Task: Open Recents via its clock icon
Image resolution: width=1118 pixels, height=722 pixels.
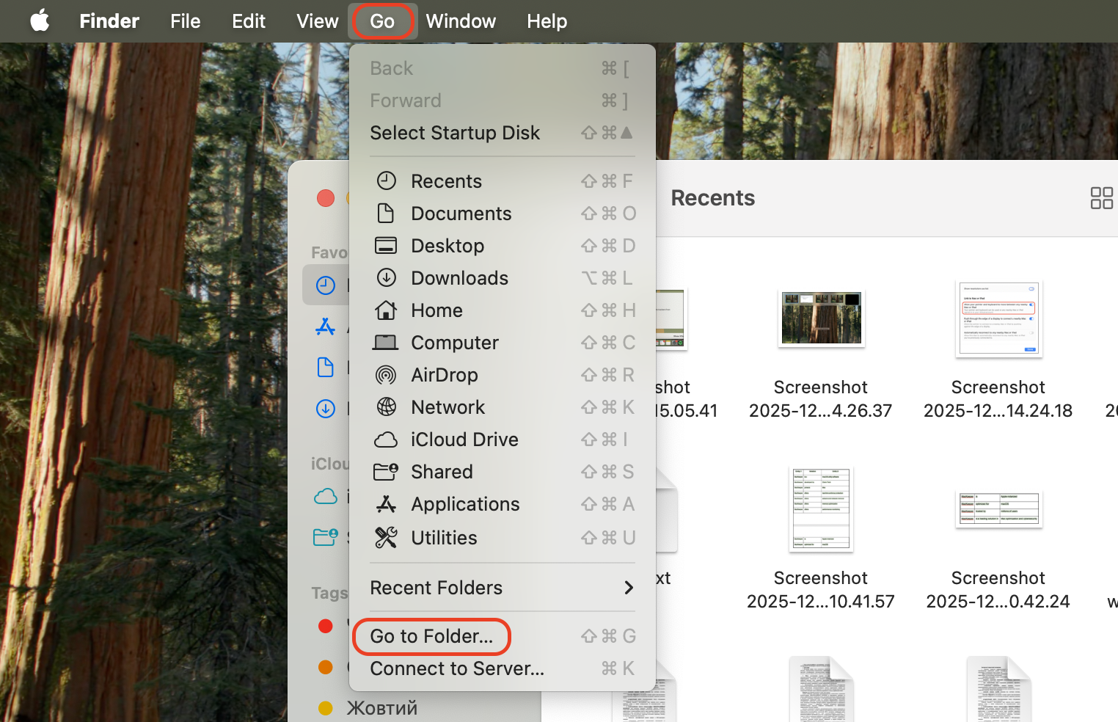Action: pos(387,180)
